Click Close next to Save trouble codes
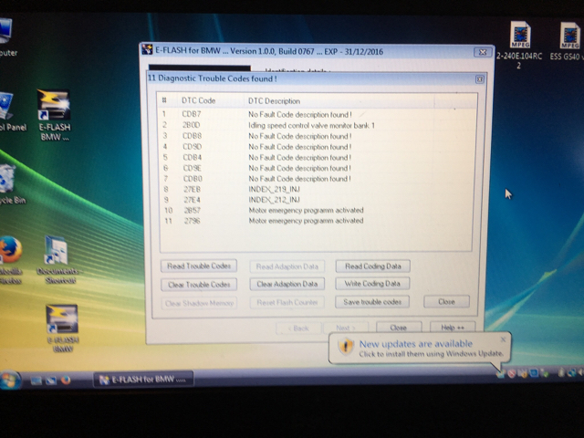 coord(446,302)
